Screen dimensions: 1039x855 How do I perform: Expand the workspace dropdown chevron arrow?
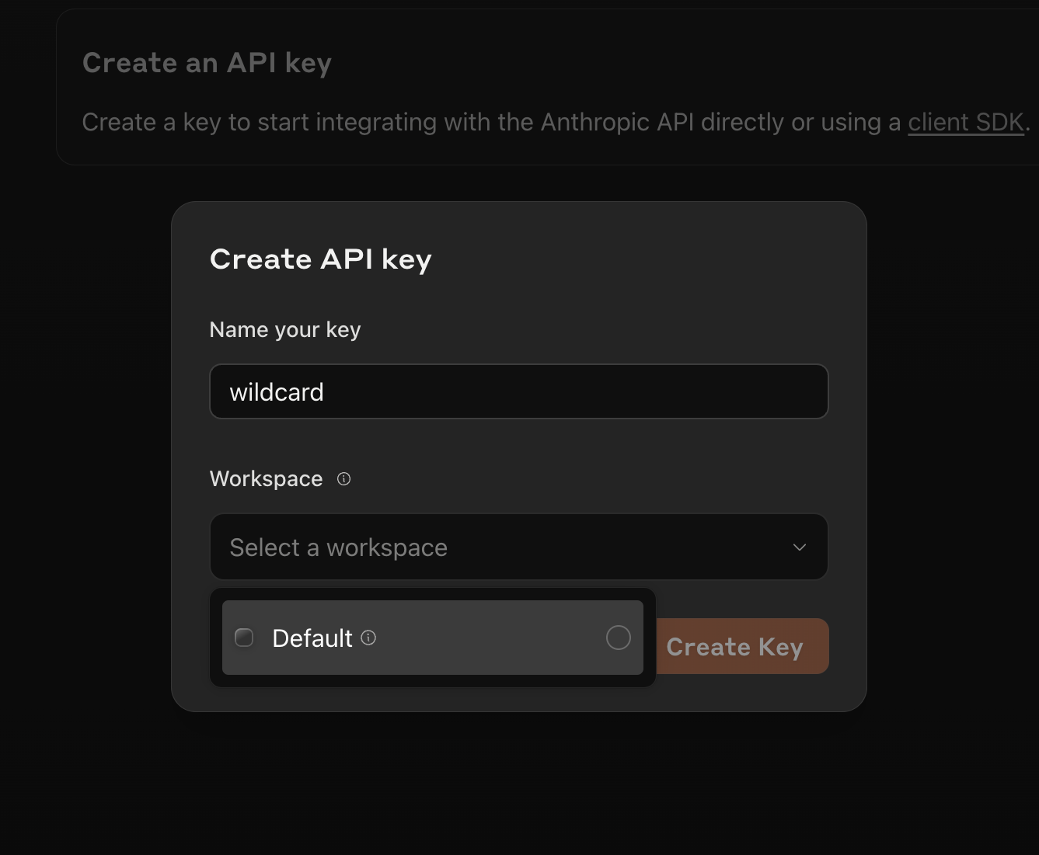point(799,547)
